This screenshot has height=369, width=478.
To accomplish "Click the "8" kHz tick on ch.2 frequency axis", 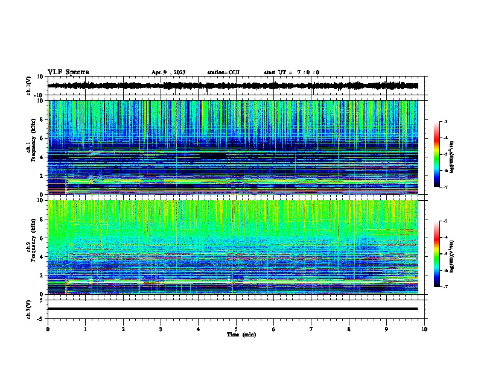I will (42, 219).
